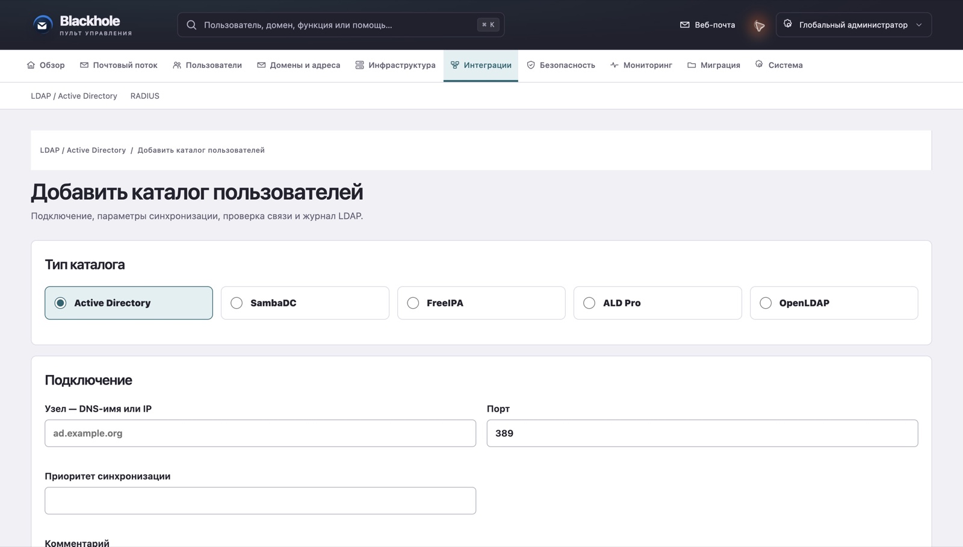Click the Пользователи people icon
Viewport: 963px width, 547px height.
pyautogui.click(x=177, y=65)
